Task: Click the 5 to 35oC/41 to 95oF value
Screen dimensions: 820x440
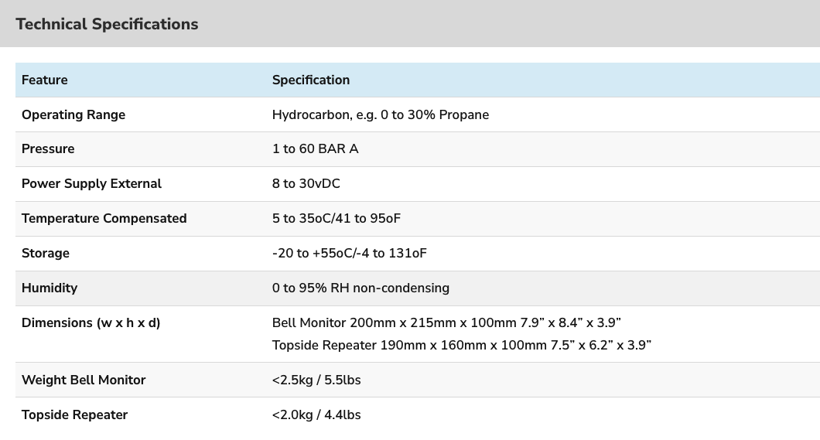Action: 337,218
